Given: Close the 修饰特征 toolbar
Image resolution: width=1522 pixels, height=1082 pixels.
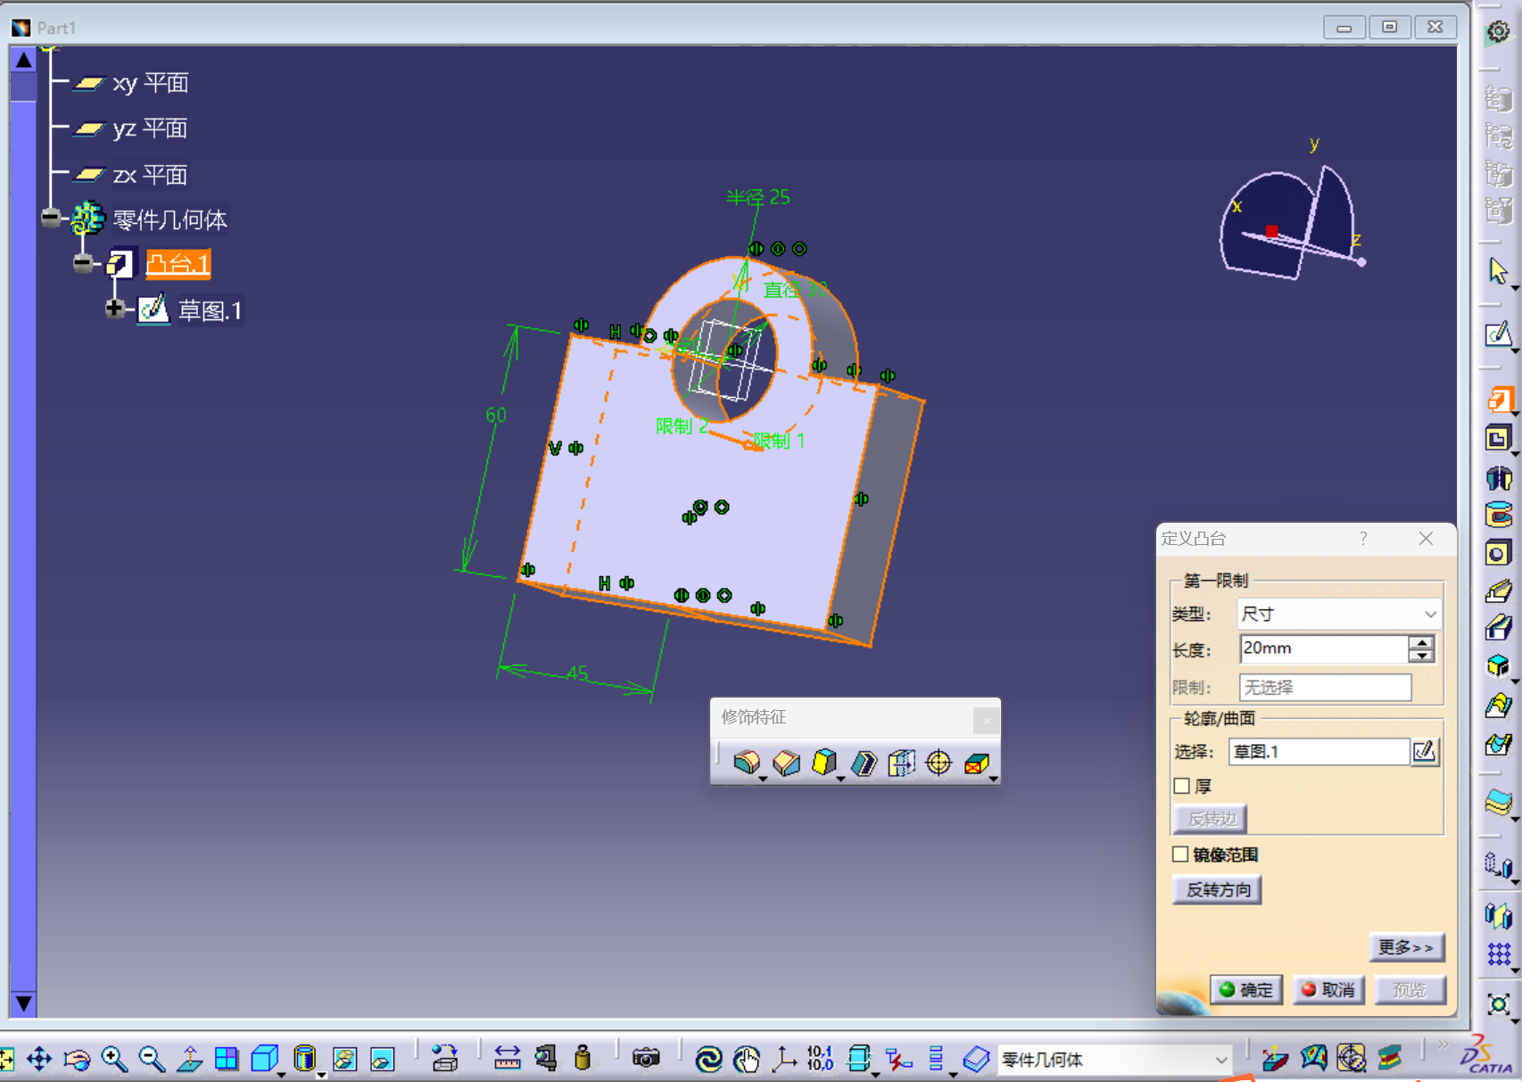Looking at the screenshot, I should click(986, 720).
